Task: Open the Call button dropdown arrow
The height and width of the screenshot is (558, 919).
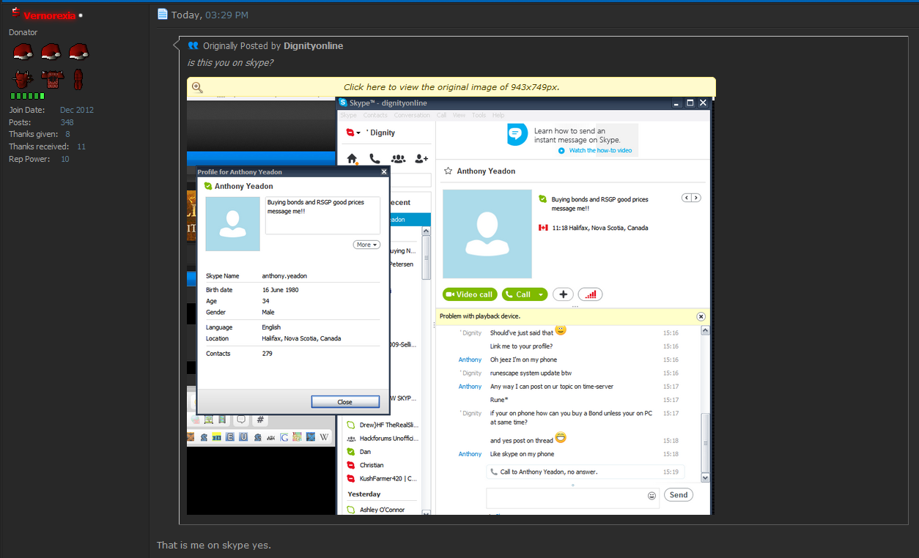Action: (541, 294)
